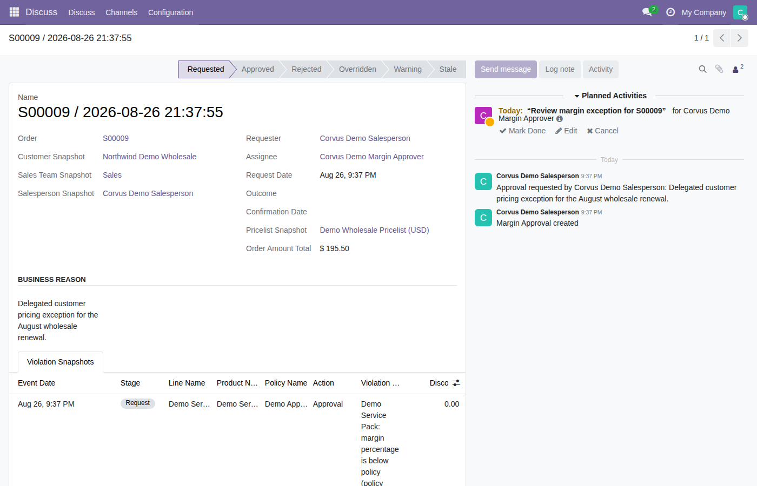Image resolution: width=757 pixels, height=486 pixels.
Task: Click avatar of Approval requested message
Action: click(x=483, y=181)
